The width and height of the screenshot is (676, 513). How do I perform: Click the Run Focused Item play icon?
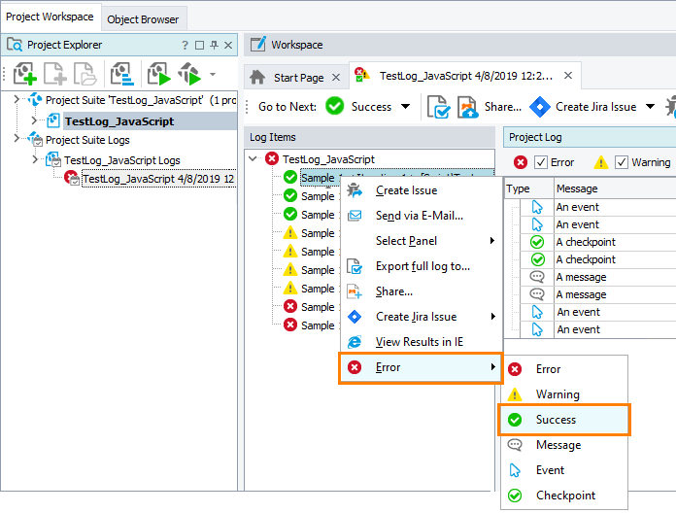click(189, 75)
